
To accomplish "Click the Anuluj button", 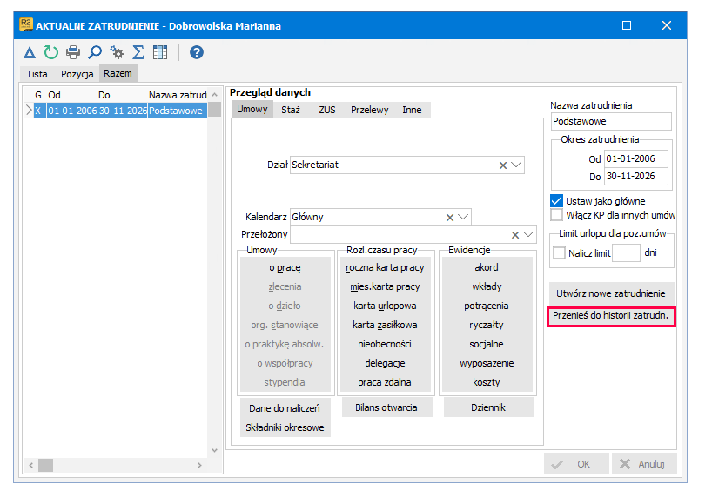I will 644,464.
